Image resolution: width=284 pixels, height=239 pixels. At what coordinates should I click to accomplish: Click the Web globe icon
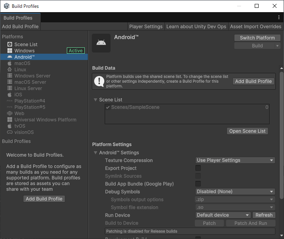[x=10, y=113]
